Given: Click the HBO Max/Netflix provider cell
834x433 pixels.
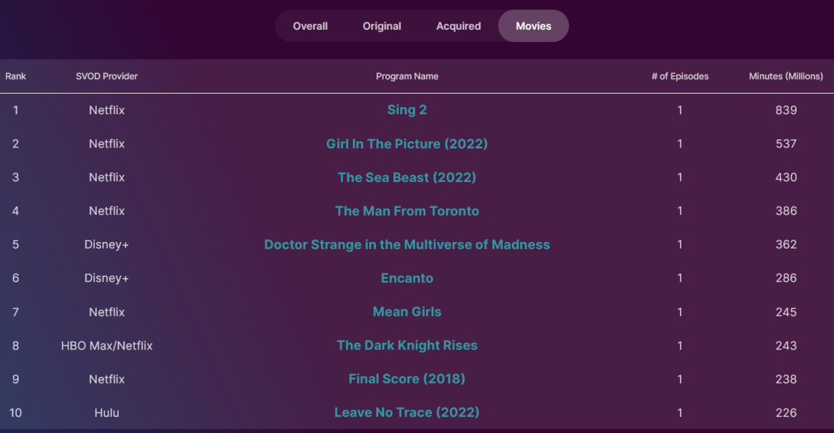Looking at the screenshot, I should (x=107, y=345).
